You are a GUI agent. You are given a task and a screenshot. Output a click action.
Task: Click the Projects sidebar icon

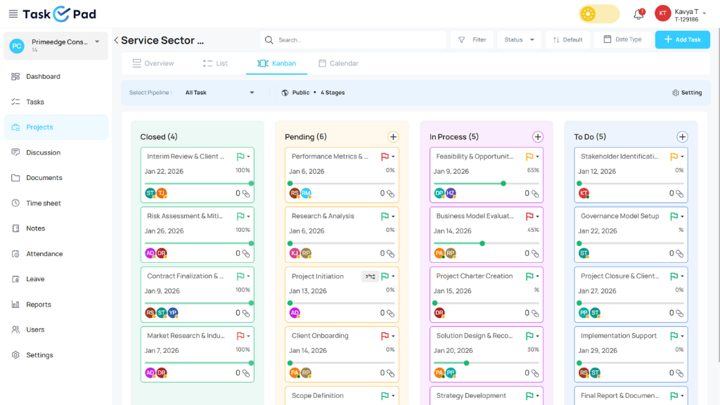[x=15, y=127]
